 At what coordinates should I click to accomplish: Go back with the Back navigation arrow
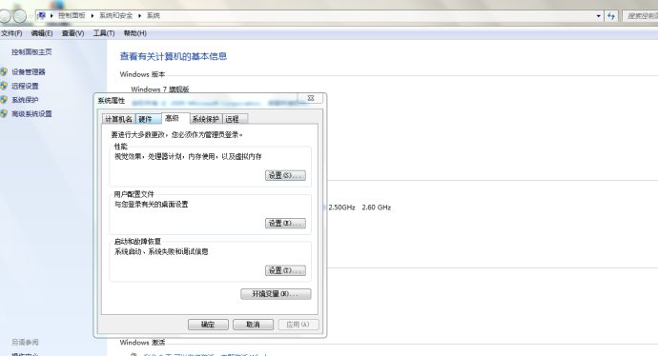click(4, 16)
